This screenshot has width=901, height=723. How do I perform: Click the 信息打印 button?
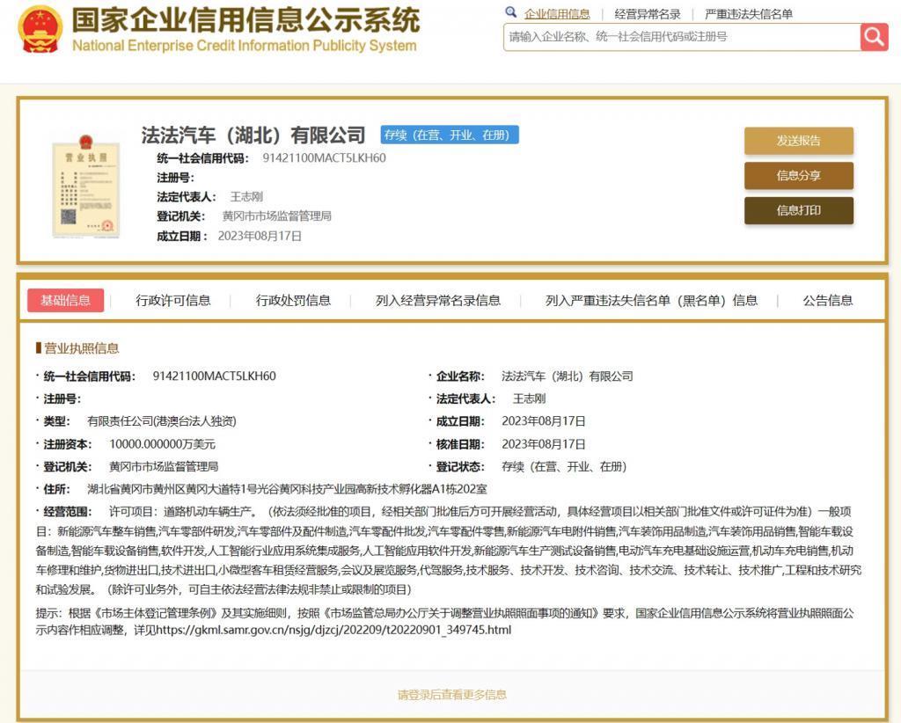[x=799, y=210]
